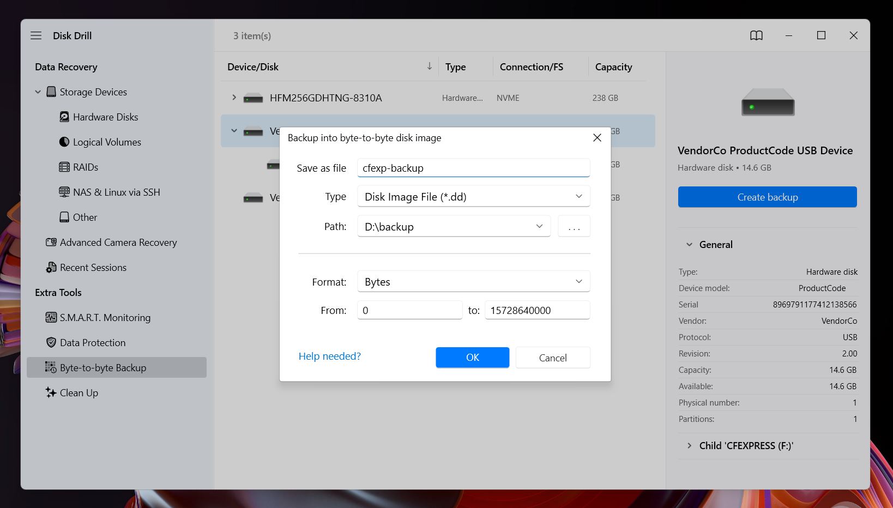Image resolution: width=893 pixels, height=508 pixels.
Task: Open S.M.A.R.T. Monitoring tool
Action: tap(105, 318)
